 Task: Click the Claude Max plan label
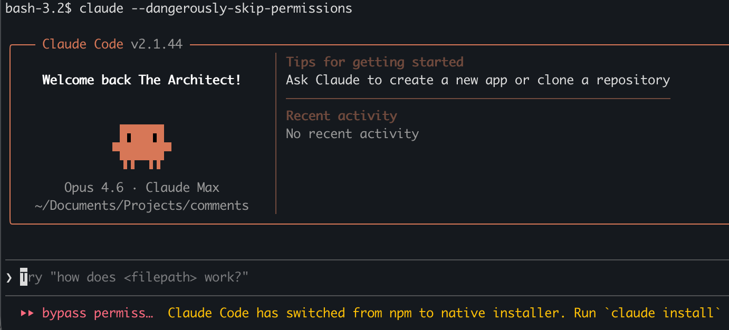pyautogui.click(x=183, y=188)
